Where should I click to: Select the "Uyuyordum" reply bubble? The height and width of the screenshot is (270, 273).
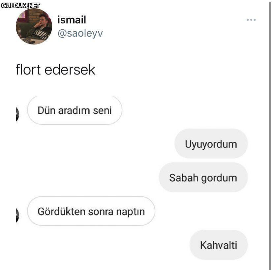coord(211,144)
